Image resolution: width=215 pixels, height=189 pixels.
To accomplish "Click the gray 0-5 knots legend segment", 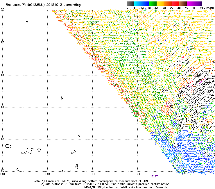I will (130, 3).
